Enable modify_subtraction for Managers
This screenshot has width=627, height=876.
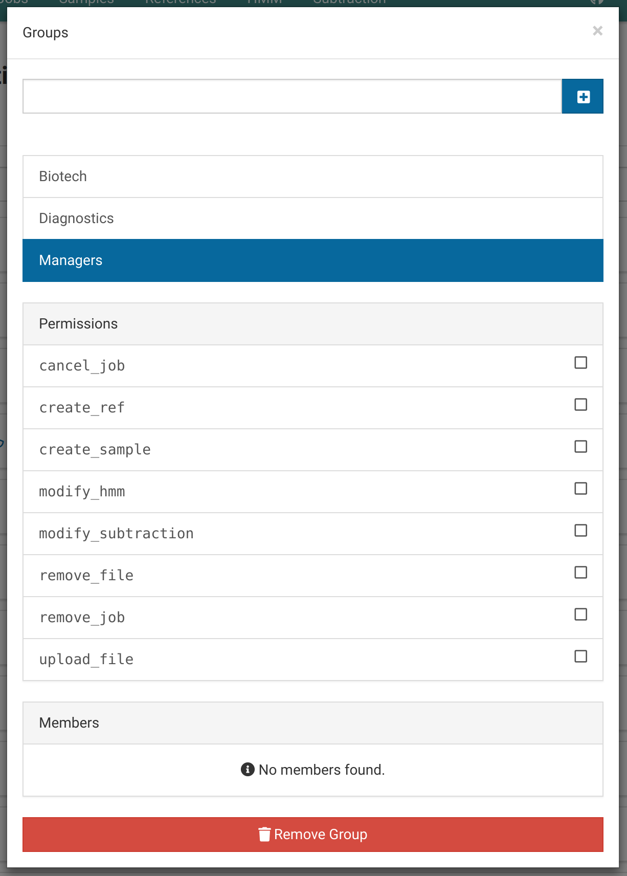tap(580, 531)
